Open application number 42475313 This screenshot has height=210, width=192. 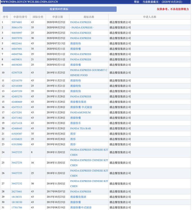(17, 107)
